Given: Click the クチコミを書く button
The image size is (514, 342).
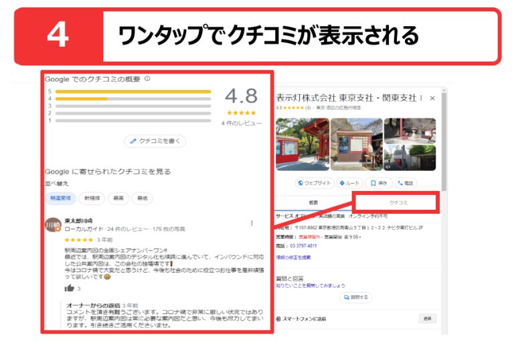Looking at the screenshot, I should click(155, 141).
